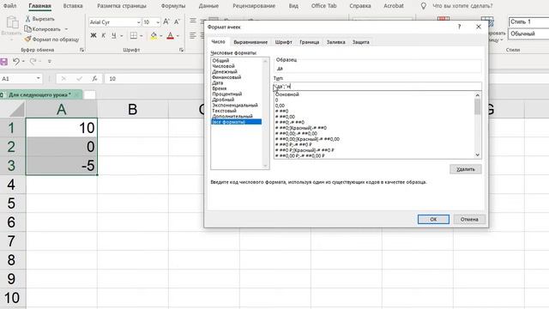Click the Undo arrow icon

(16, 61)
